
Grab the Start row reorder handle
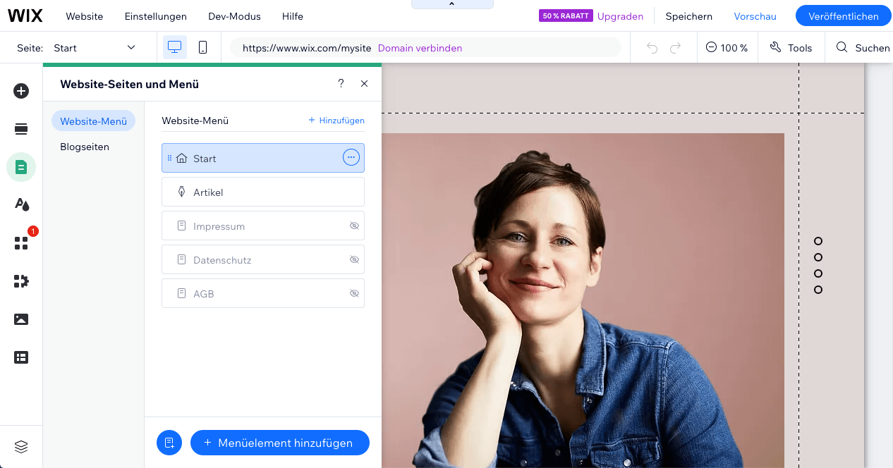tap(169, 158)
